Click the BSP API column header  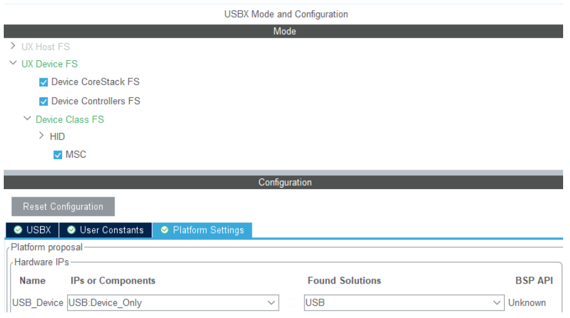pyautogui.click(x=534, y=280)
